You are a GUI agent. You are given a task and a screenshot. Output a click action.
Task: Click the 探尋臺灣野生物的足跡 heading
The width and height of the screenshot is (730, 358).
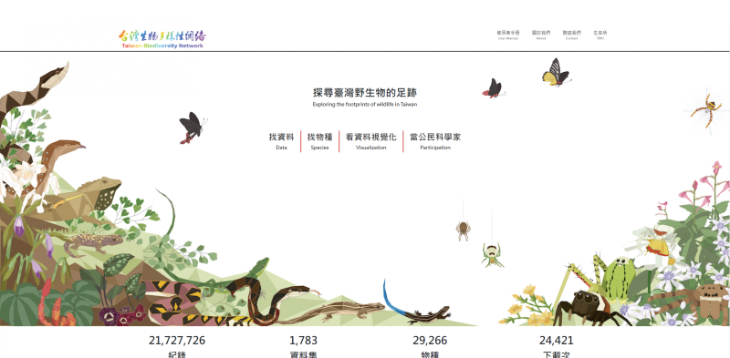point(365,92)
